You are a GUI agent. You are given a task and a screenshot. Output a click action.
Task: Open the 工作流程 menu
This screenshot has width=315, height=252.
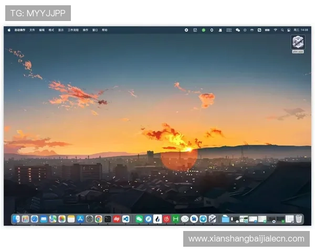[x=72, y=30]
